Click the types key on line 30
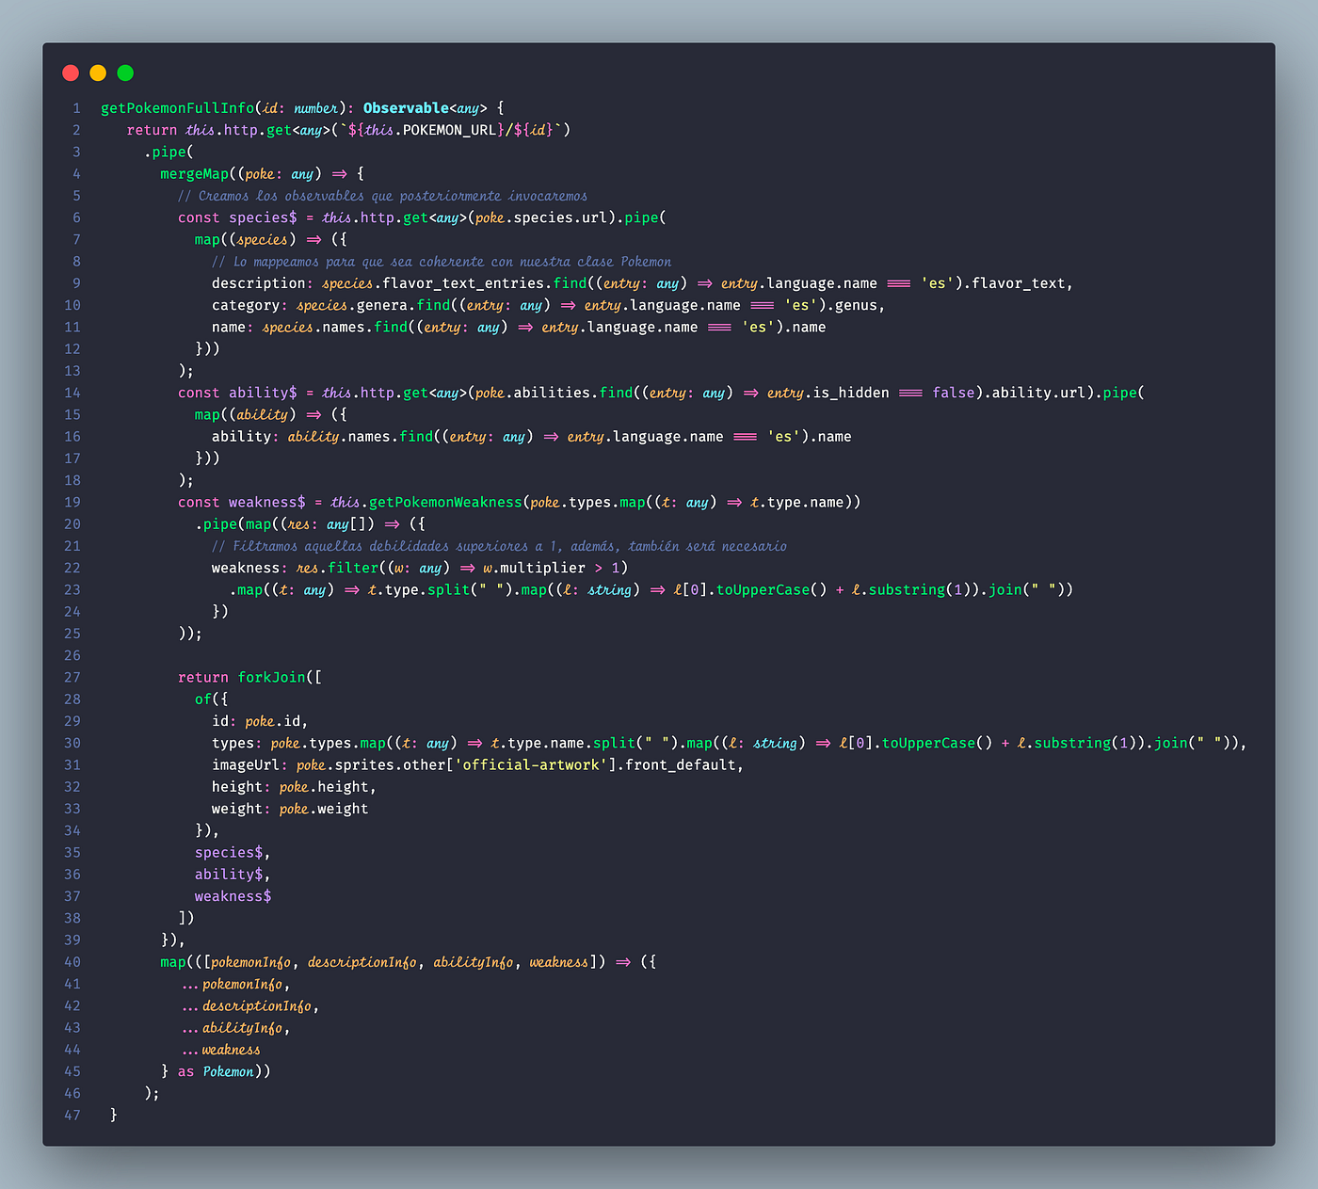The image size is (1318, 1189). tap(233, 743)
